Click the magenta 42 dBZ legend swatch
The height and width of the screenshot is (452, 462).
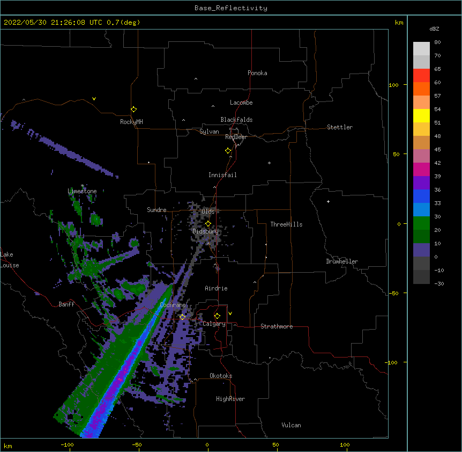pos(421,169)
